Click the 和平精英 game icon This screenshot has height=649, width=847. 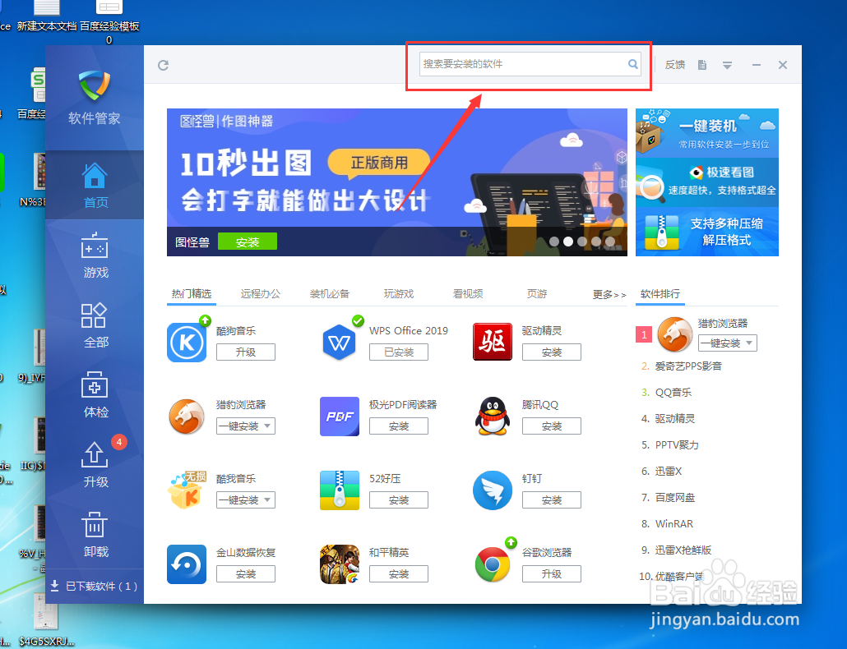[x=340, y=564]
